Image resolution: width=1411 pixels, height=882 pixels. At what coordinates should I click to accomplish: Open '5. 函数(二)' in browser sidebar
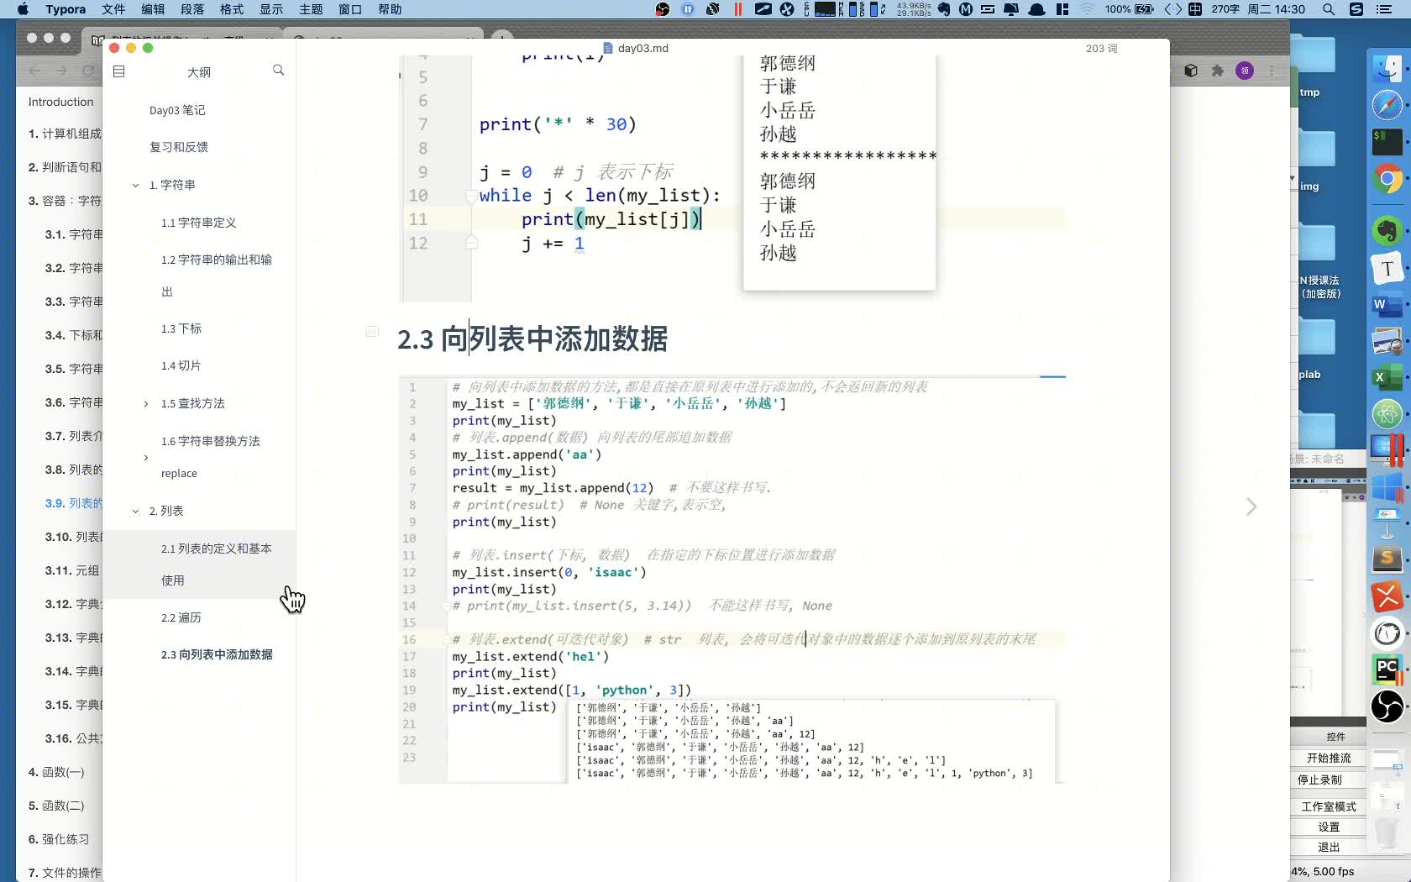[x=56, y=806]
